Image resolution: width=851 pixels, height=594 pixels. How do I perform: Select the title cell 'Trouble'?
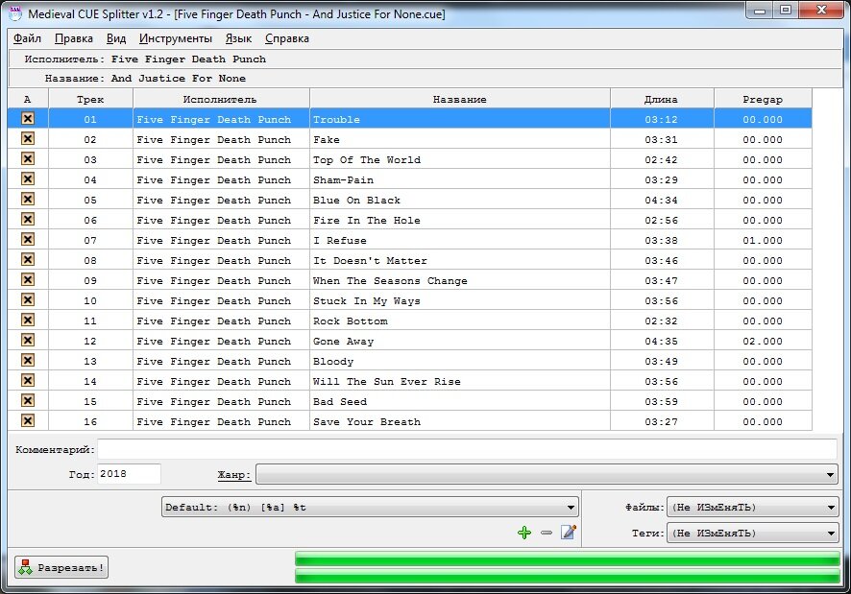(x=460, y=119)
